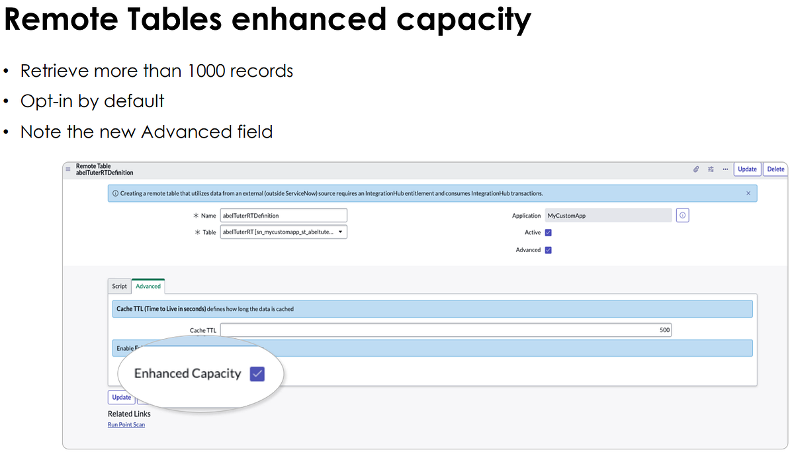The image size is (794, 454).
Task: Click the info icon beside Application field
Action: (x=682, y=215)
